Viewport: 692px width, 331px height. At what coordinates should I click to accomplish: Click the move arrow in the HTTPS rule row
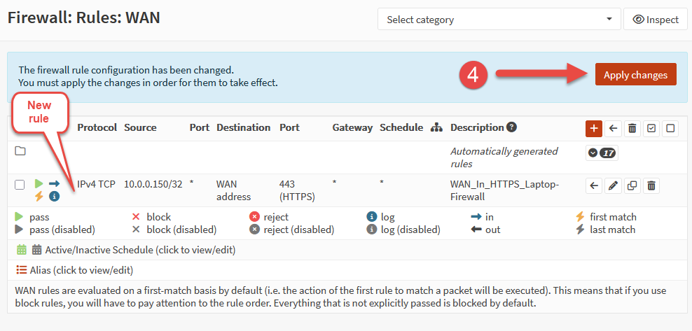tap(594, 185)
